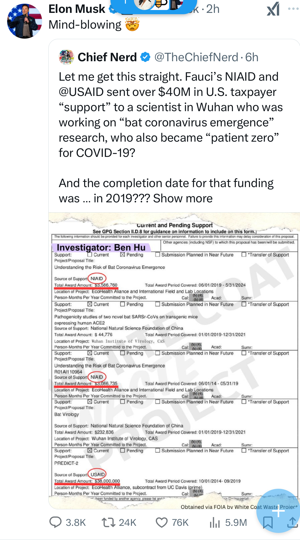Screen dimensions: 300x540
Task: Like the tweet with heart icon
Action: [x=161, y=522]
